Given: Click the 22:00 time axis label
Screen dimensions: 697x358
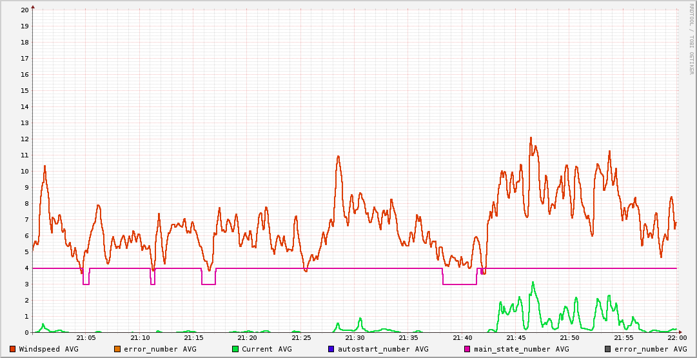Looking at the screenshot, I should pyautogui.click(x=676, y=337).
